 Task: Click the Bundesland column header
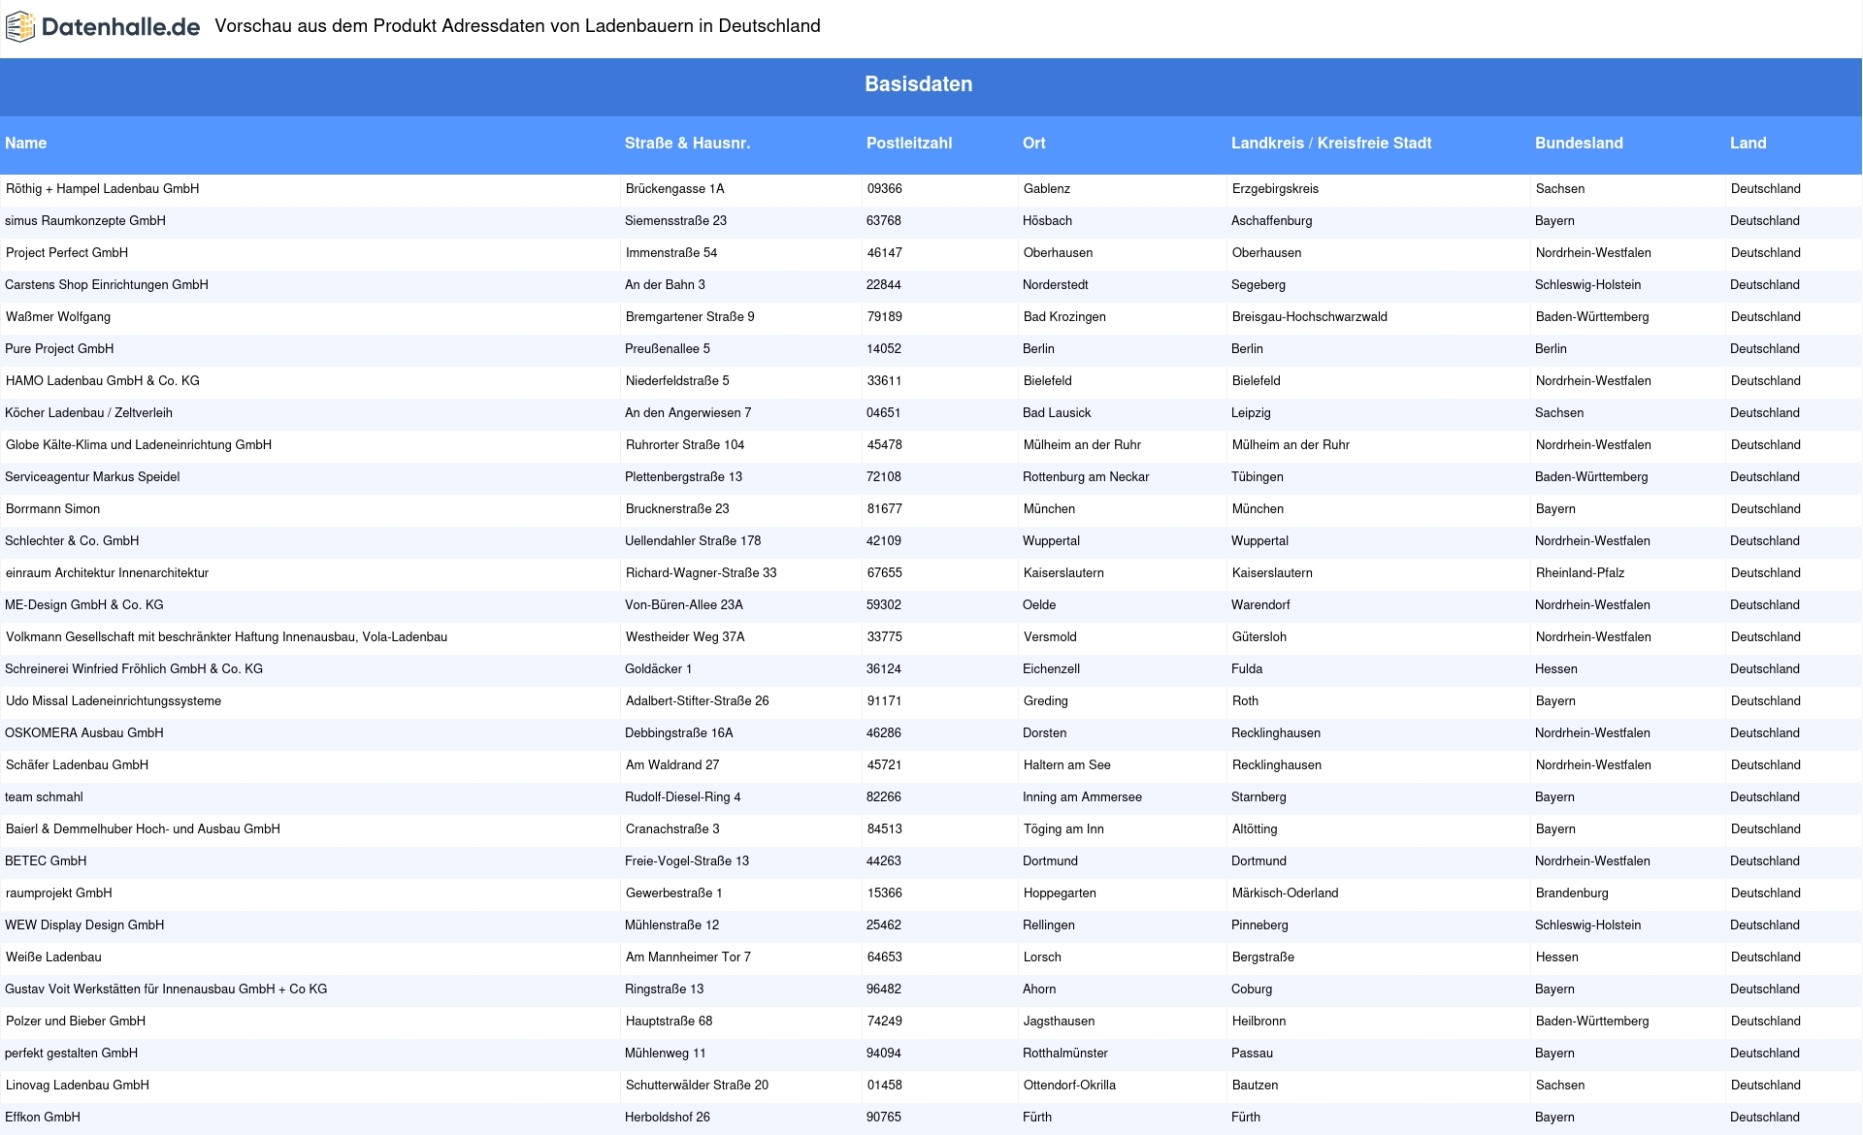tap(1579, 143)
